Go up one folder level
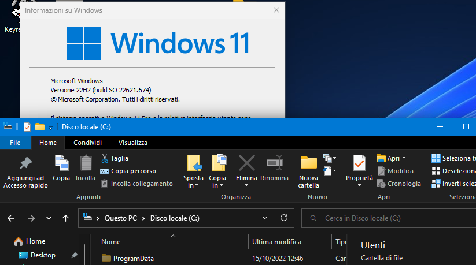Viewport: 476px width, 265px height. point(65,218)
